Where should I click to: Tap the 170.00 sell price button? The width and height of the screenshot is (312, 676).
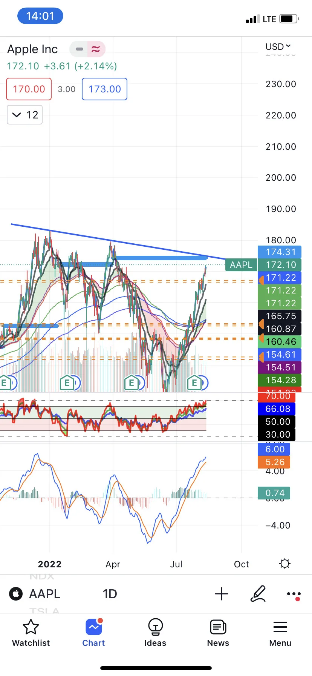click(29, 89)
